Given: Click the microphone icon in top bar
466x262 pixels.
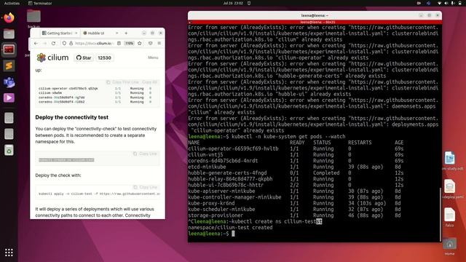Looking at the screenshot, I should tap(453, 3).
